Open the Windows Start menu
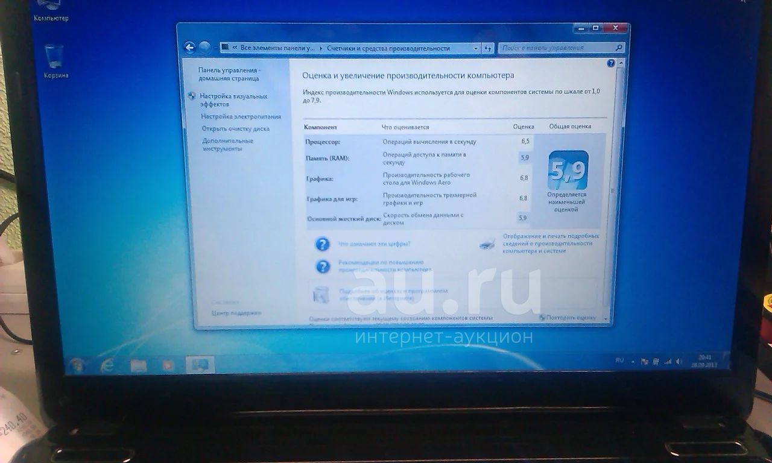 tap(77, 365)
